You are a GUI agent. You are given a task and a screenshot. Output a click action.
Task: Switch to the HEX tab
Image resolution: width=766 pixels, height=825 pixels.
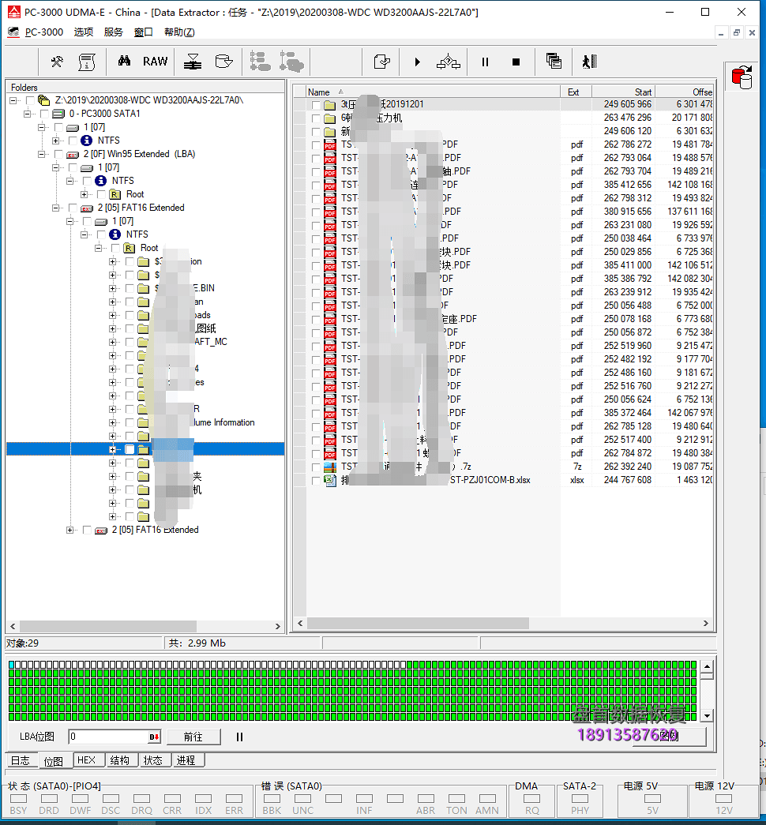coord(86,760)
